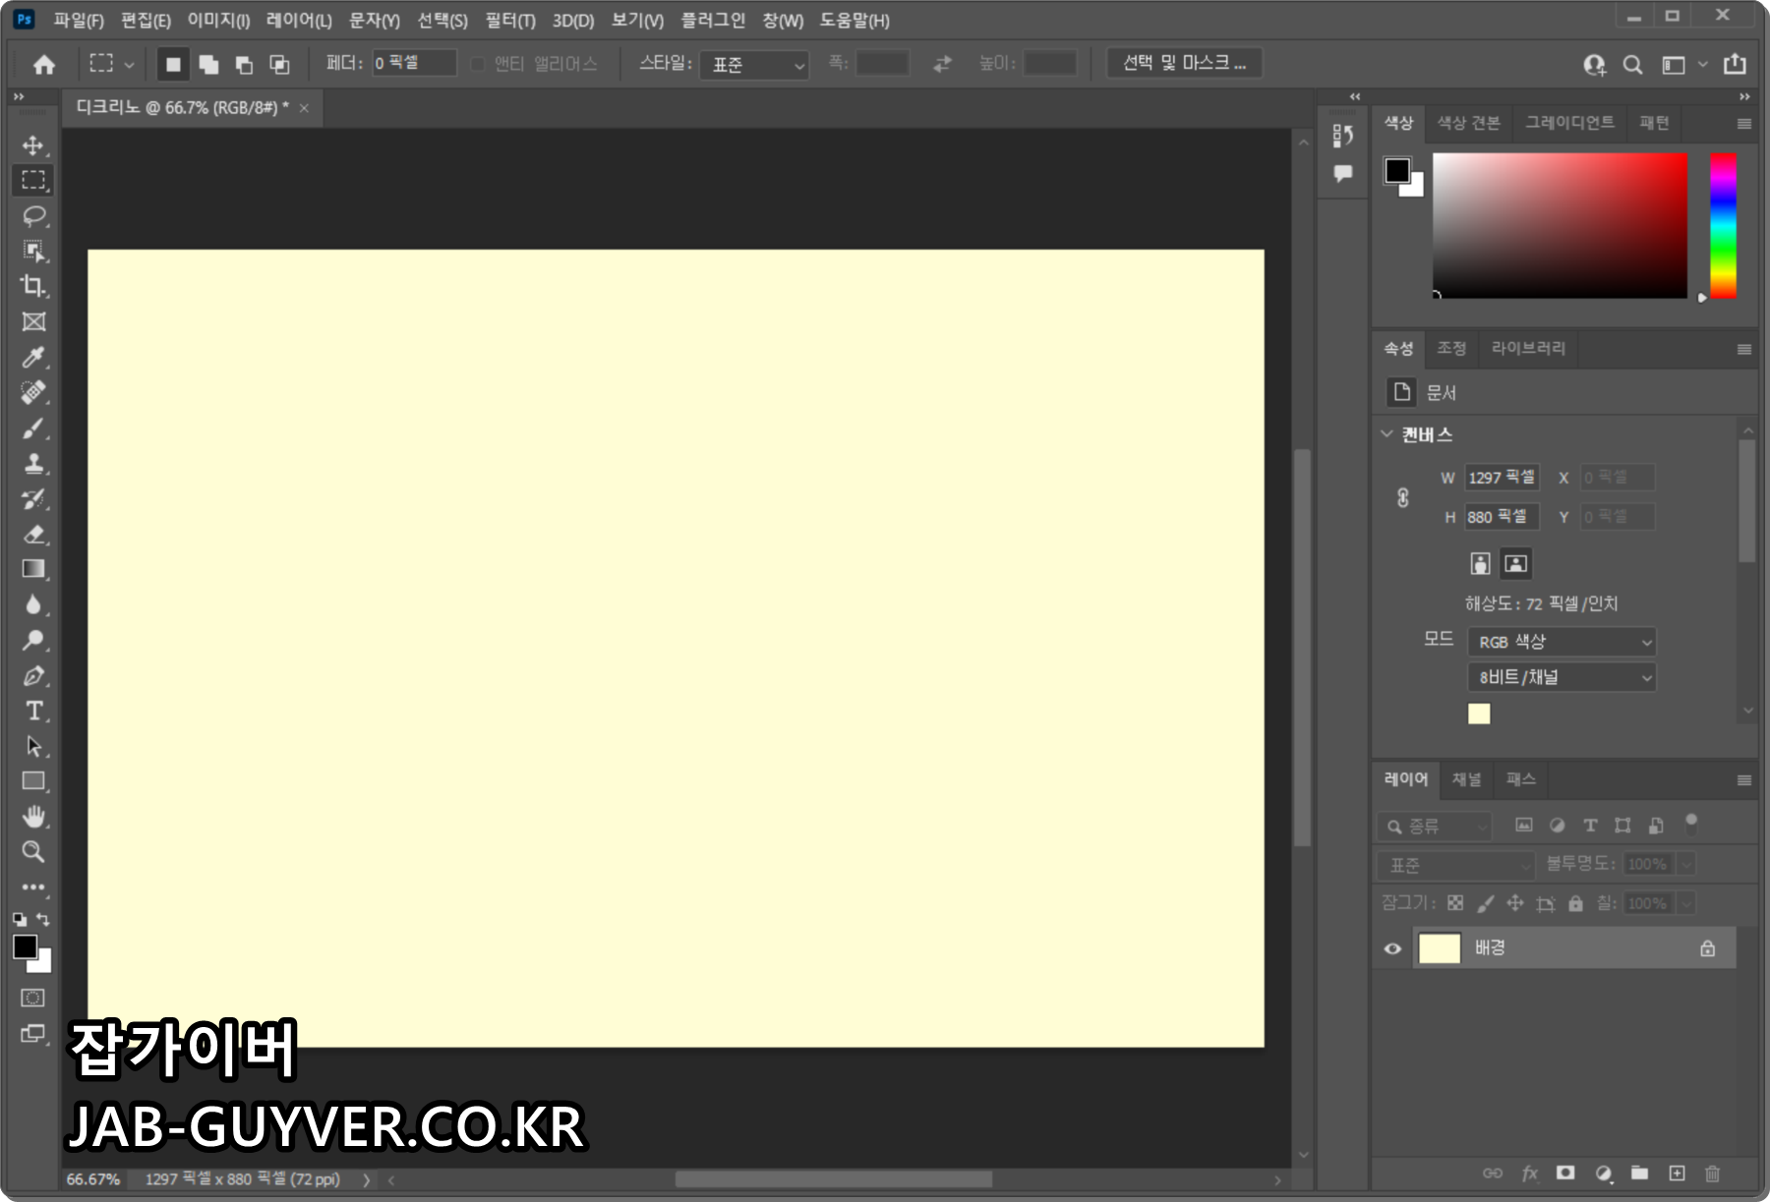Select the Pen tool

click(33, 676)
